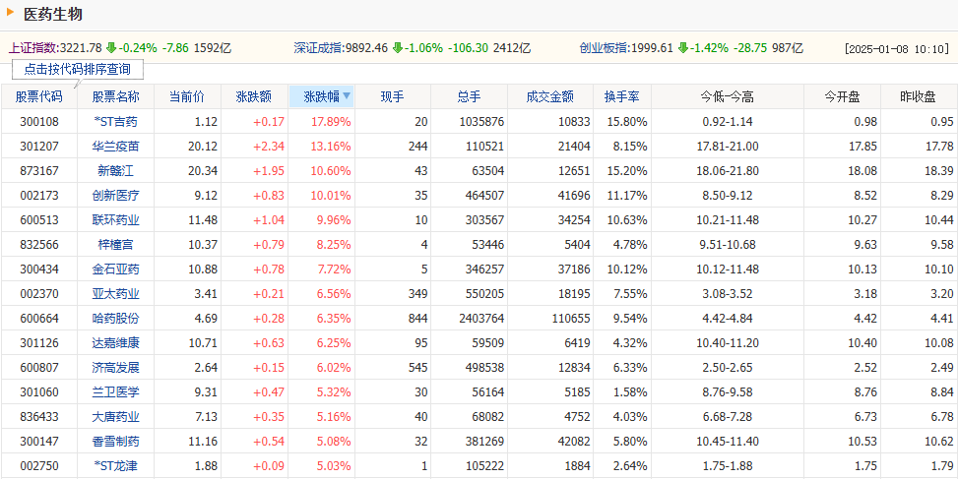This screenshot has height=479, width=958.
Task: Click stock code 300434
Action: point(39,269)
